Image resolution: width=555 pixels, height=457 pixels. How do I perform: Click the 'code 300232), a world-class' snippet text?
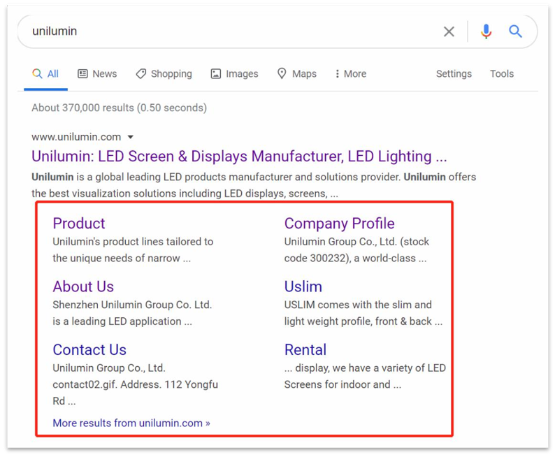point(355,259)
